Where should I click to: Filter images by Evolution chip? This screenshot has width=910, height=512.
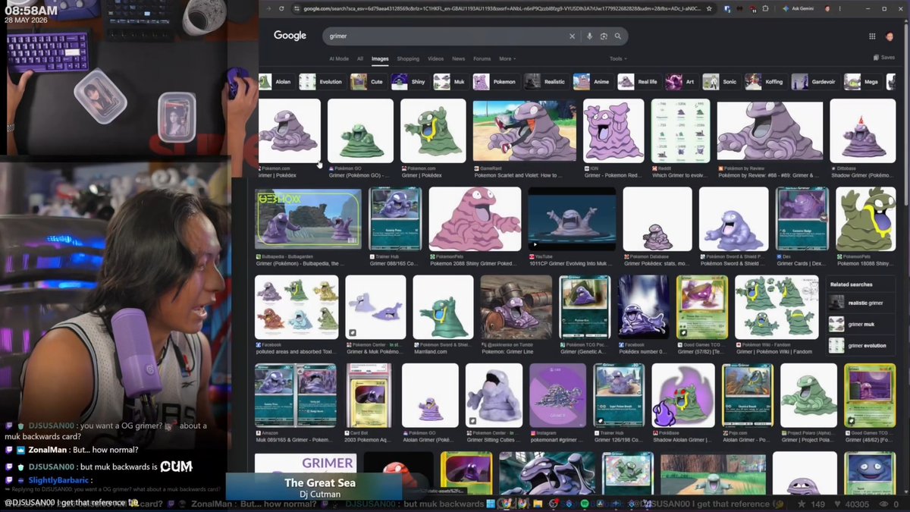322,82
